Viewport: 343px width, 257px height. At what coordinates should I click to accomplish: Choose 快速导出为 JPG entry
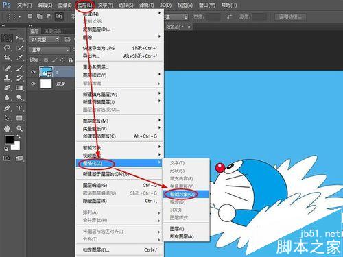(x=120, y=48)
